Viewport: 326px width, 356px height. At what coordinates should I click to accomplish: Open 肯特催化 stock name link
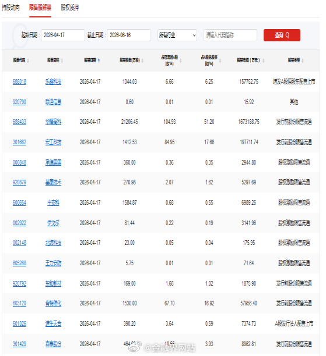pyautogui.click(x=53, y=303)
